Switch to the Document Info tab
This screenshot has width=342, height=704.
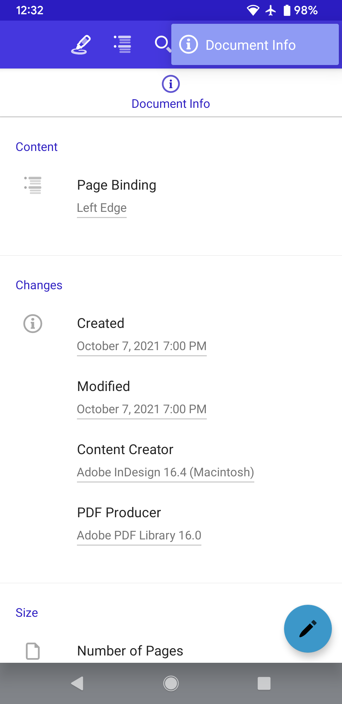point(171,103)
